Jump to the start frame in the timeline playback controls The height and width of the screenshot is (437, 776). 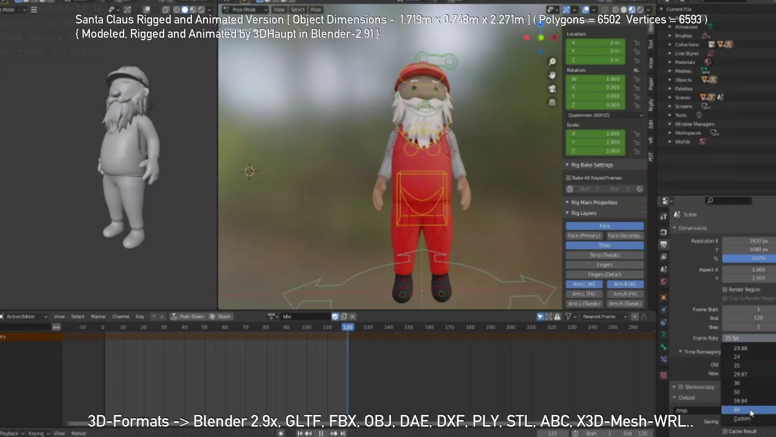point(300,433)
